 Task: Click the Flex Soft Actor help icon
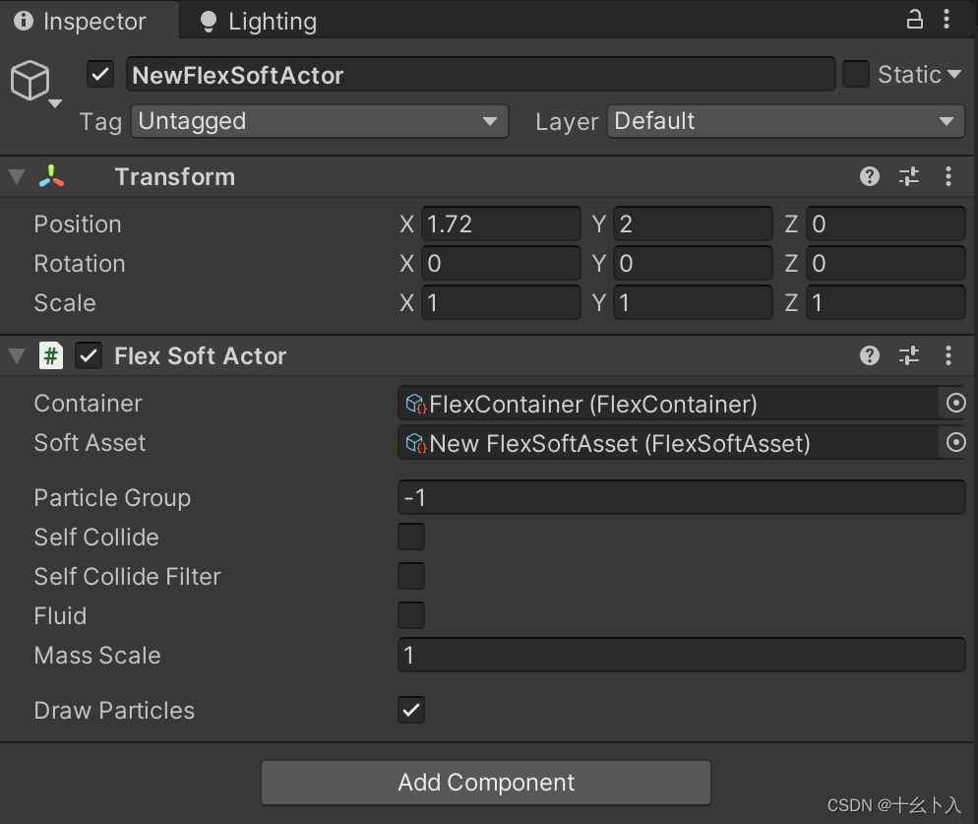(x=869, y=355)
